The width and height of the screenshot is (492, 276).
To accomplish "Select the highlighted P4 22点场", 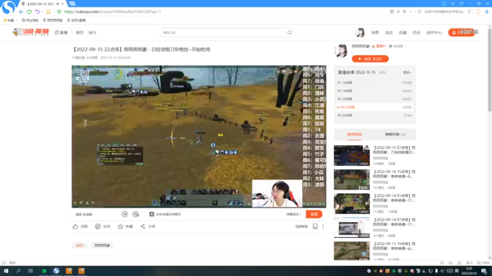I will click(375, 107).
